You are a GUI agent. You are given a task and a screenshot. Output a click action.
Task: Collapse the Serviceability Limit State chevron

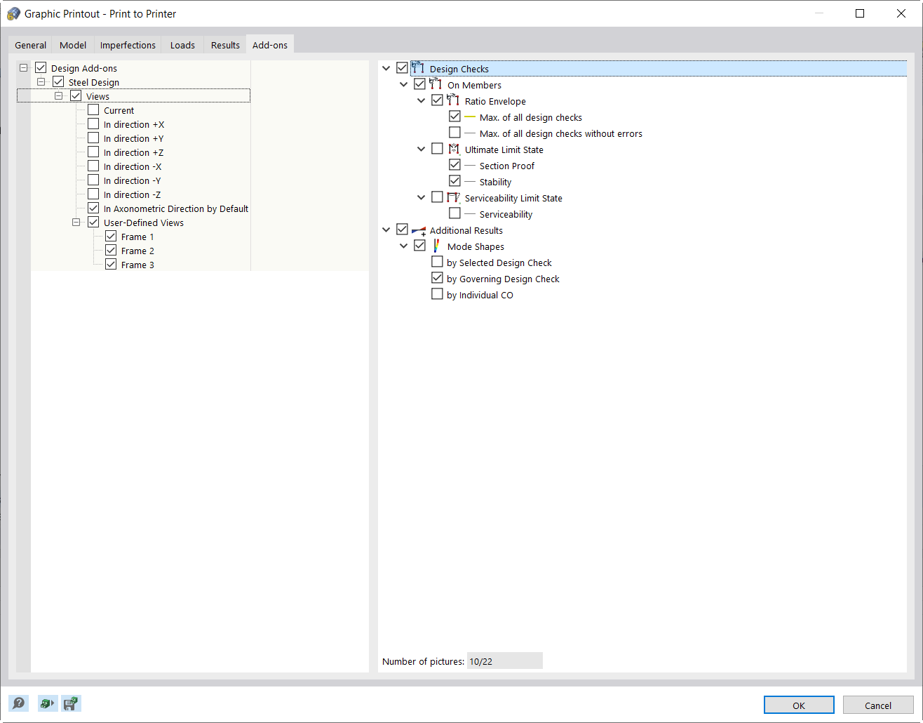421,197
